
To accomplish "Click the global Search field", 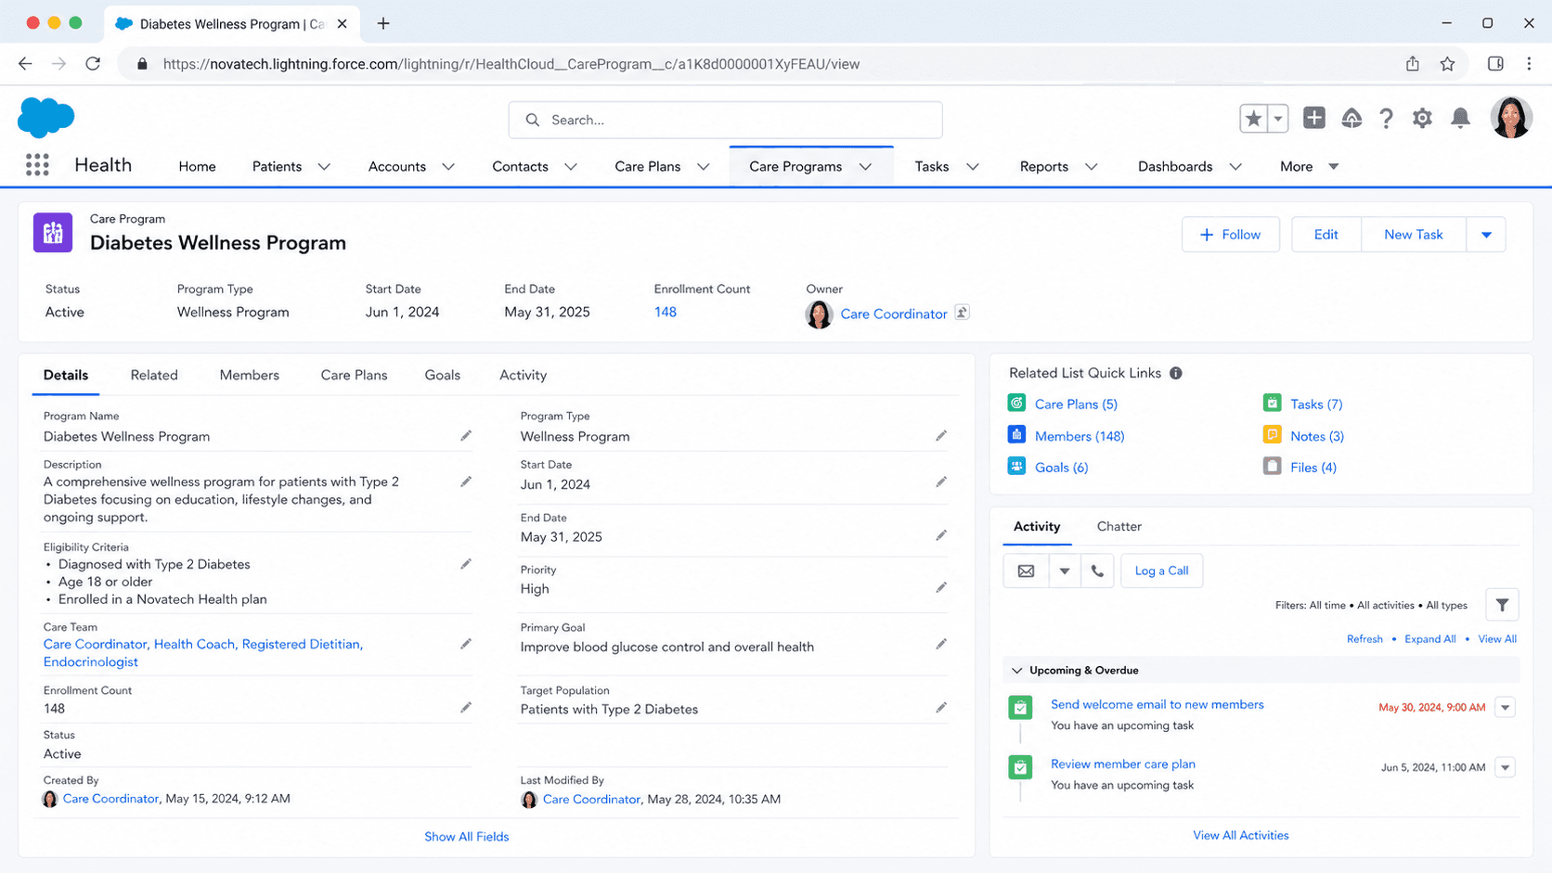I will pos(725,120).
